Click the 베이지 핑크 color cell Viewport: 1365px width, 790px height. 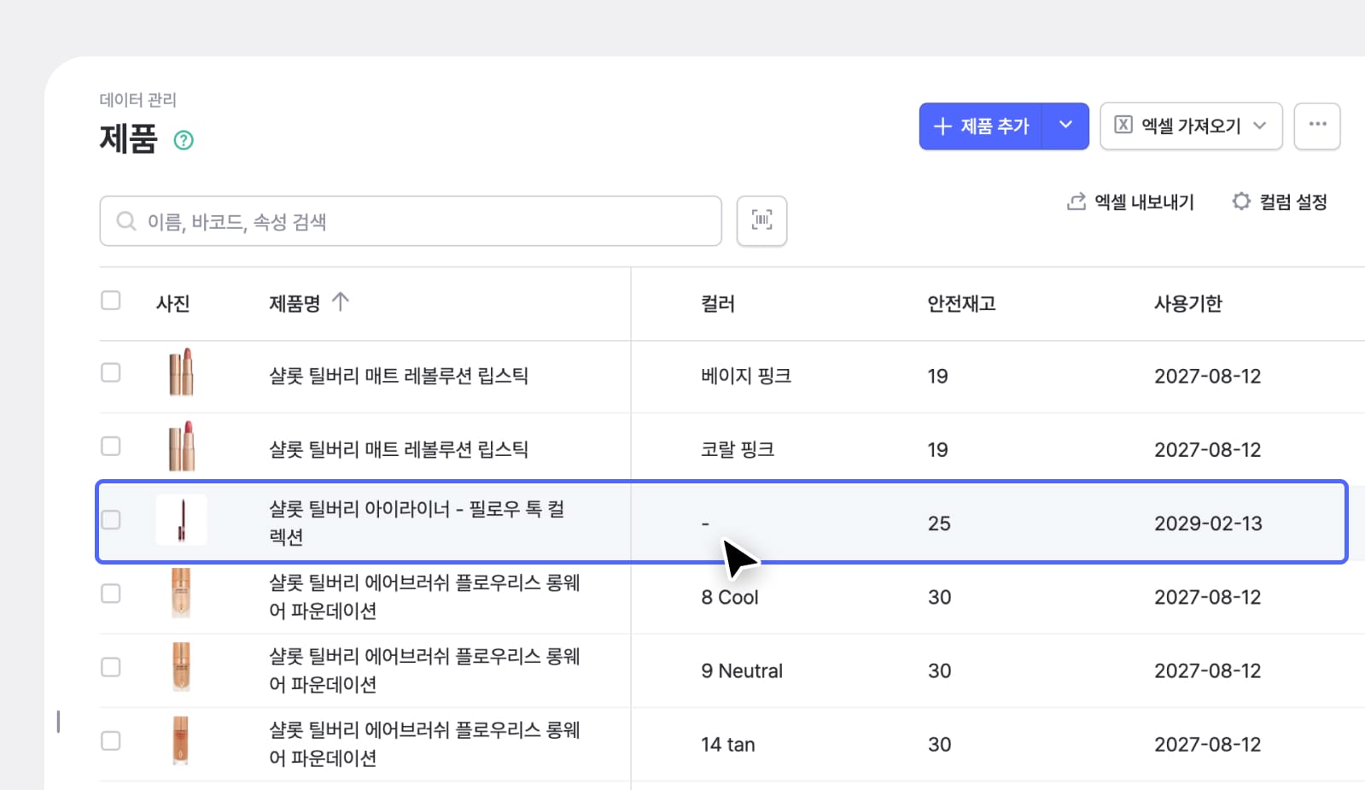(x=746, y=376)
